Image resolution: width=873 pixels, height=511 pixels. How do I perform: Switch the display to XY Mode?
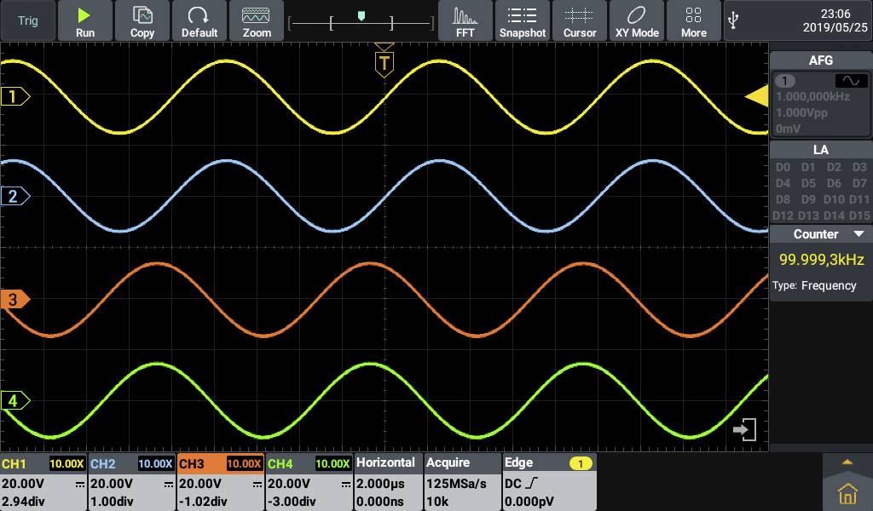coord(636,20)
